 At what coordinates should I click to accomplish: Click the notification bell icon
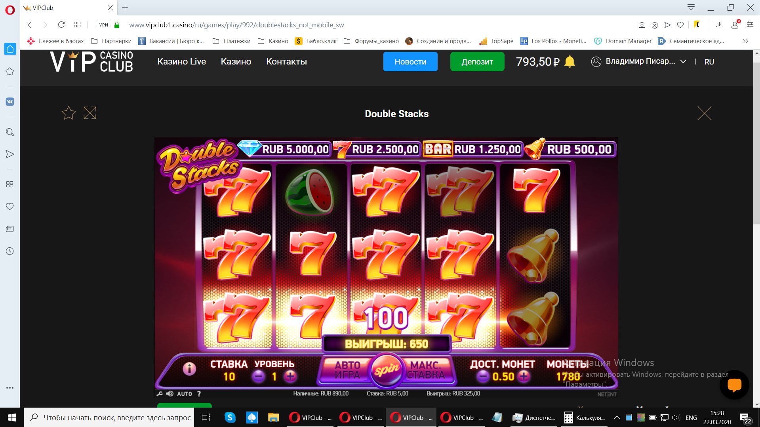(x=570, y=62)
